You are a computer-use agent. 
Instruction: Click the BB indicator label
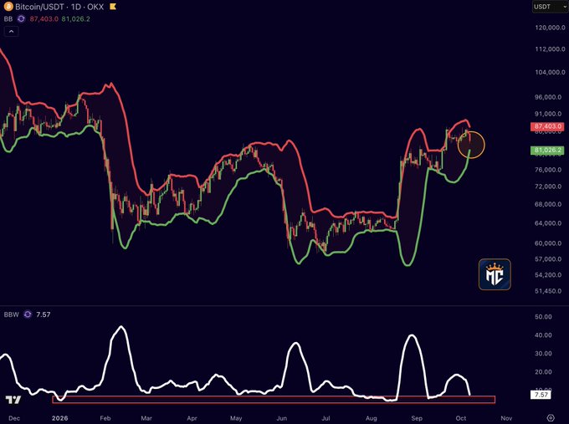click(x=8, y=19)
